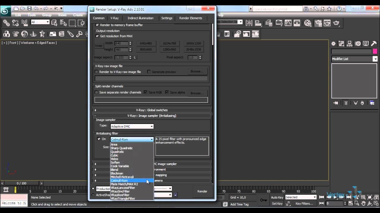The image size is (380, 213).
Task: Open the Key Filters button
Action: pos(304,204)
